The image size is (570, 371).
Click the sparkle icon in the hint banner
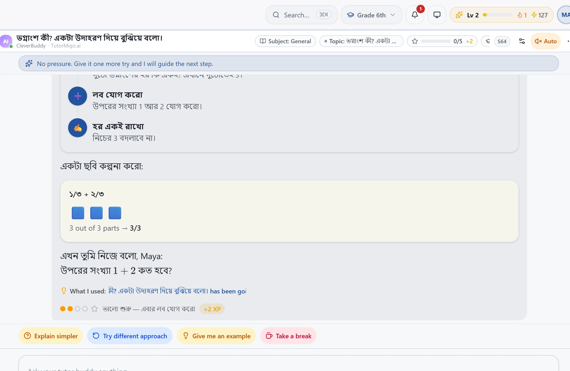[x=29, y=64]
